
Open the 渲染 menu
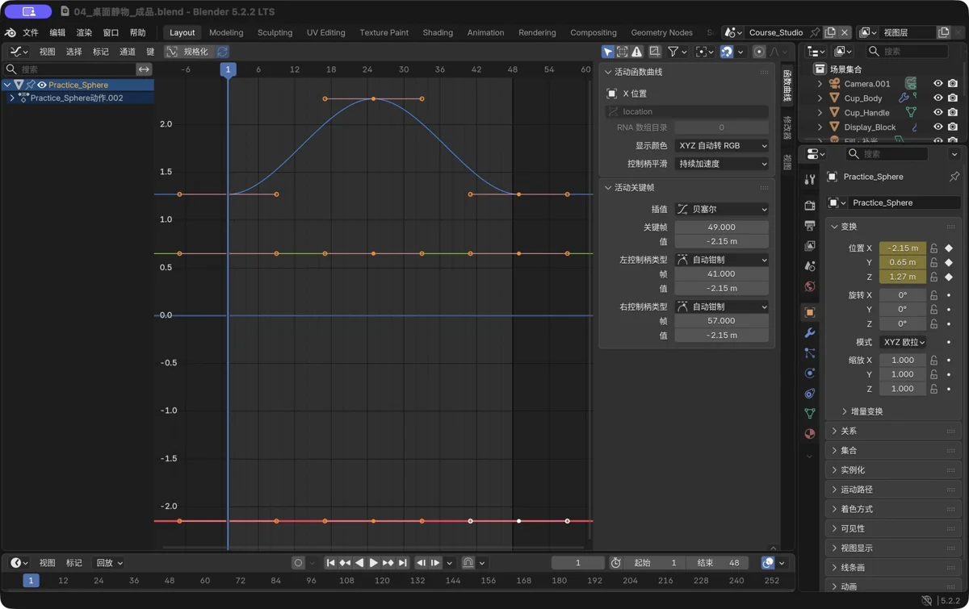84,33
